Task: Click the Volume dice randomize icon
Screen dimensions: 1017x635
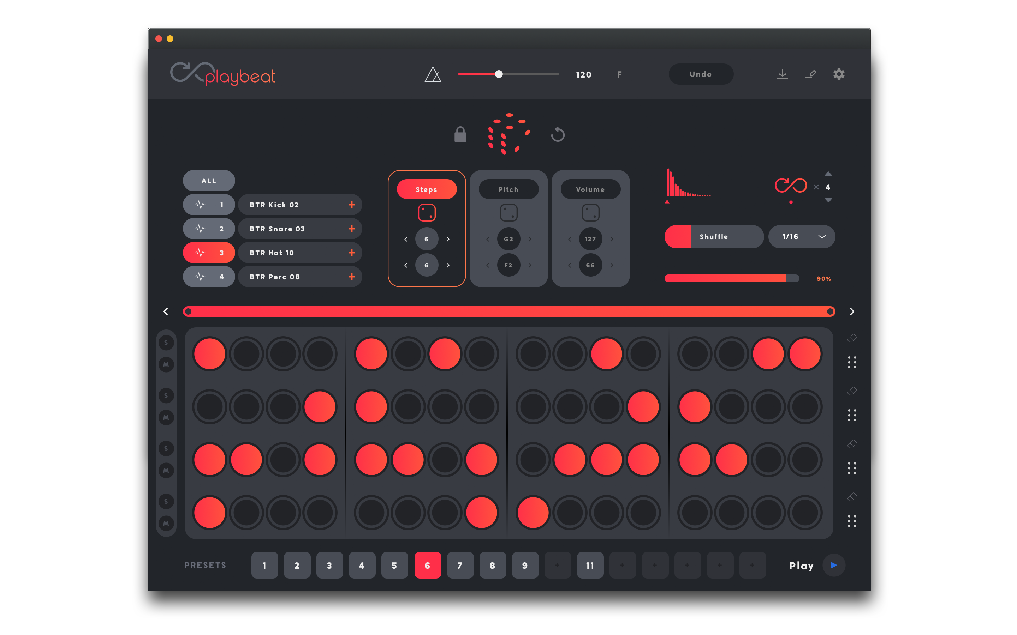Action: (x=590, y=213)
